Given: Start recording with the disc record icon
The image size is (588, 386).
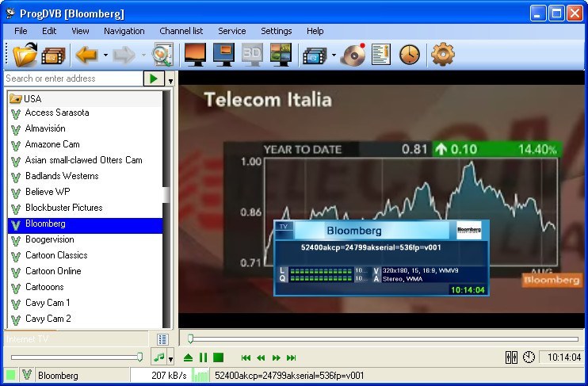Looking at the screenshot, I should point(353,55).
